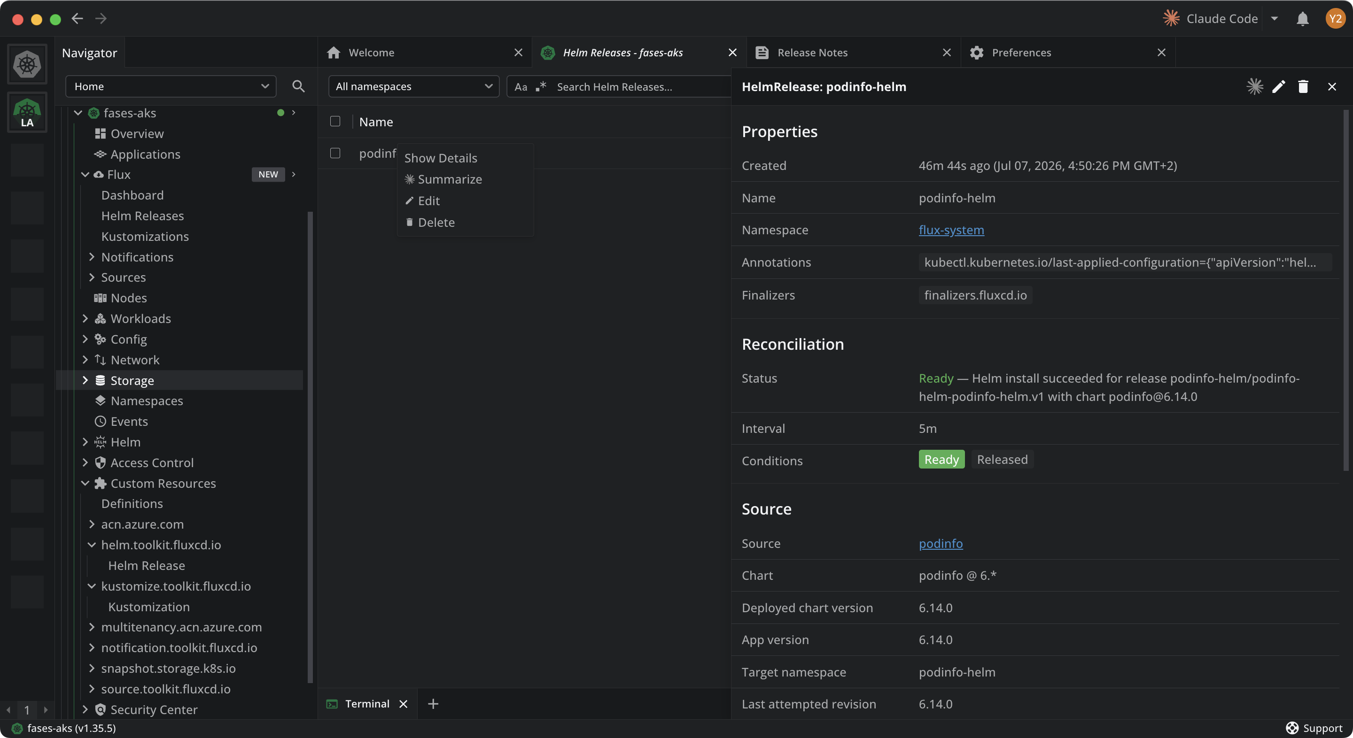Image resolution: width=1353 pixels, height=738 pixels.
Task: Click the Namespaces layers icon
Action: coord(100,401)
